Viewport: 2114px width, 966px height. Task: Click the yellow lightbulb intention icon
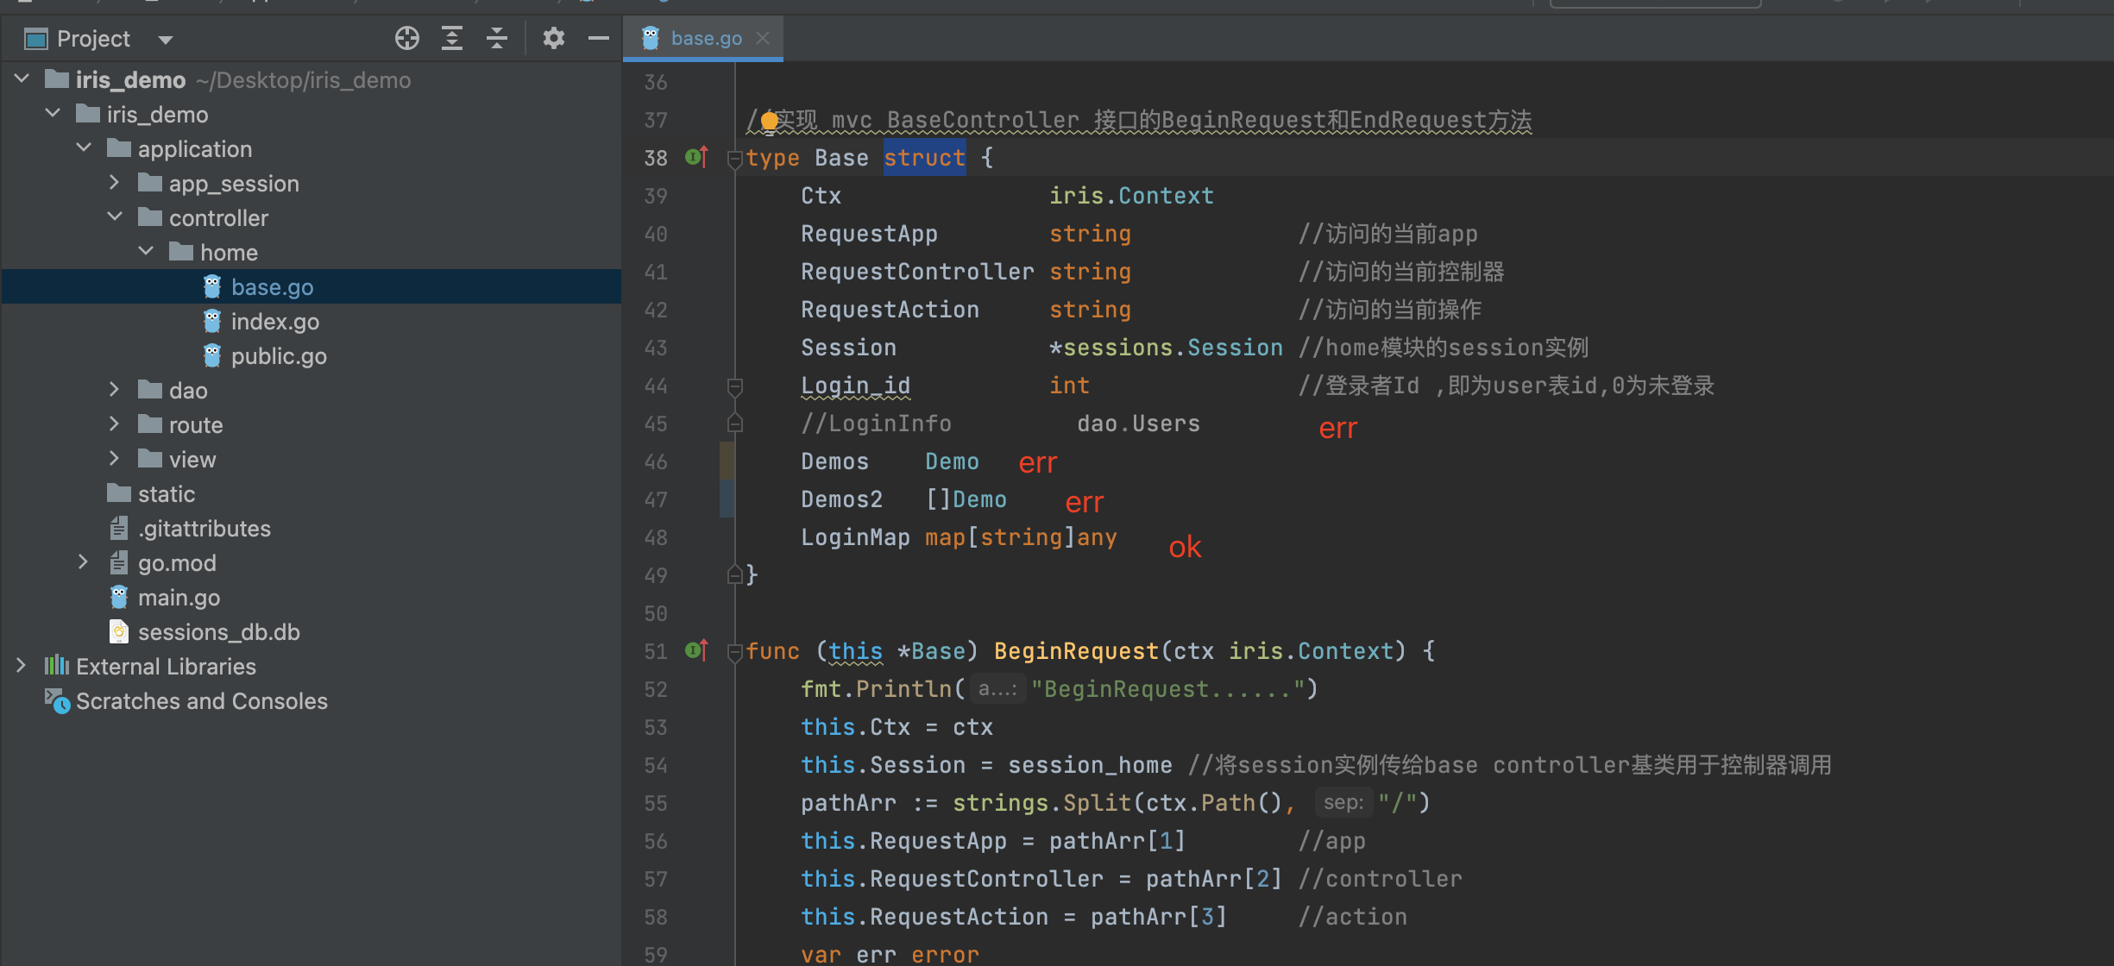point(770,122)
